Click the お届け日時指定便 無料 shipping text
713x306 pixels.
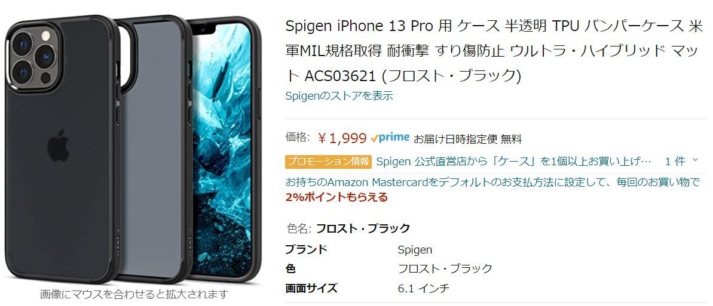point(467,139)
